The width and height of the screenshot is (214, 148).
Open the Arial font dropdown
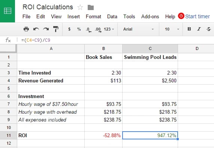138,29
